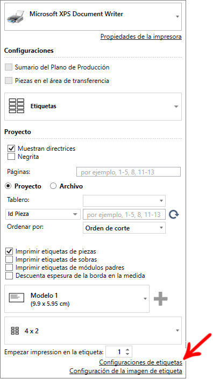Click the circular refresh arrow icon

174,214
